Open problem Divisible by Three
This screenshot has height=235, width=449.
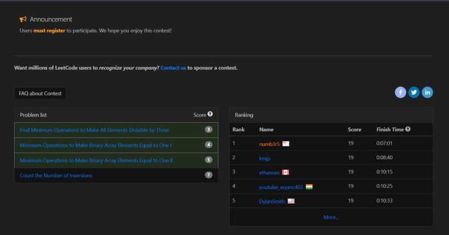94,130
